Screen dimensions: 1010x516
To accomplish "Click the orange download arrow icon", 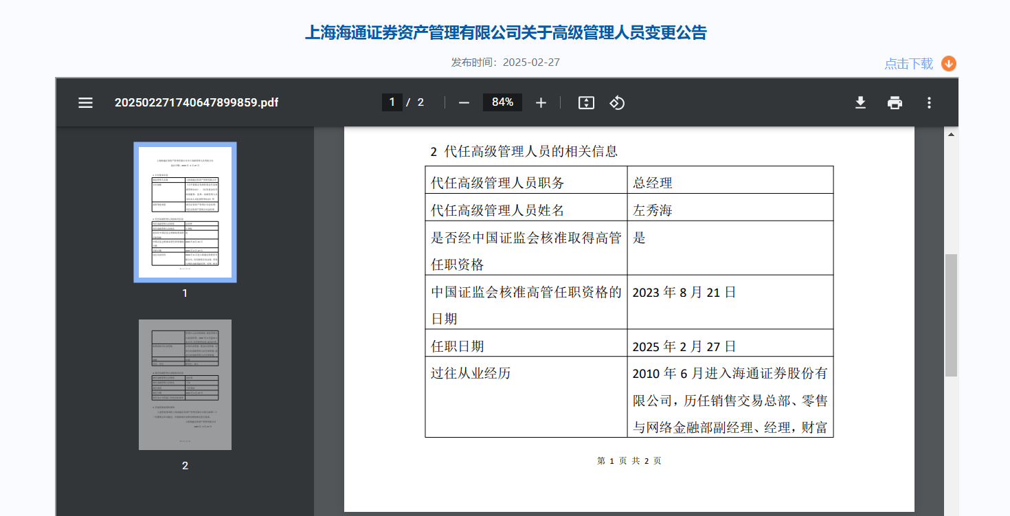I will [949, 64].
